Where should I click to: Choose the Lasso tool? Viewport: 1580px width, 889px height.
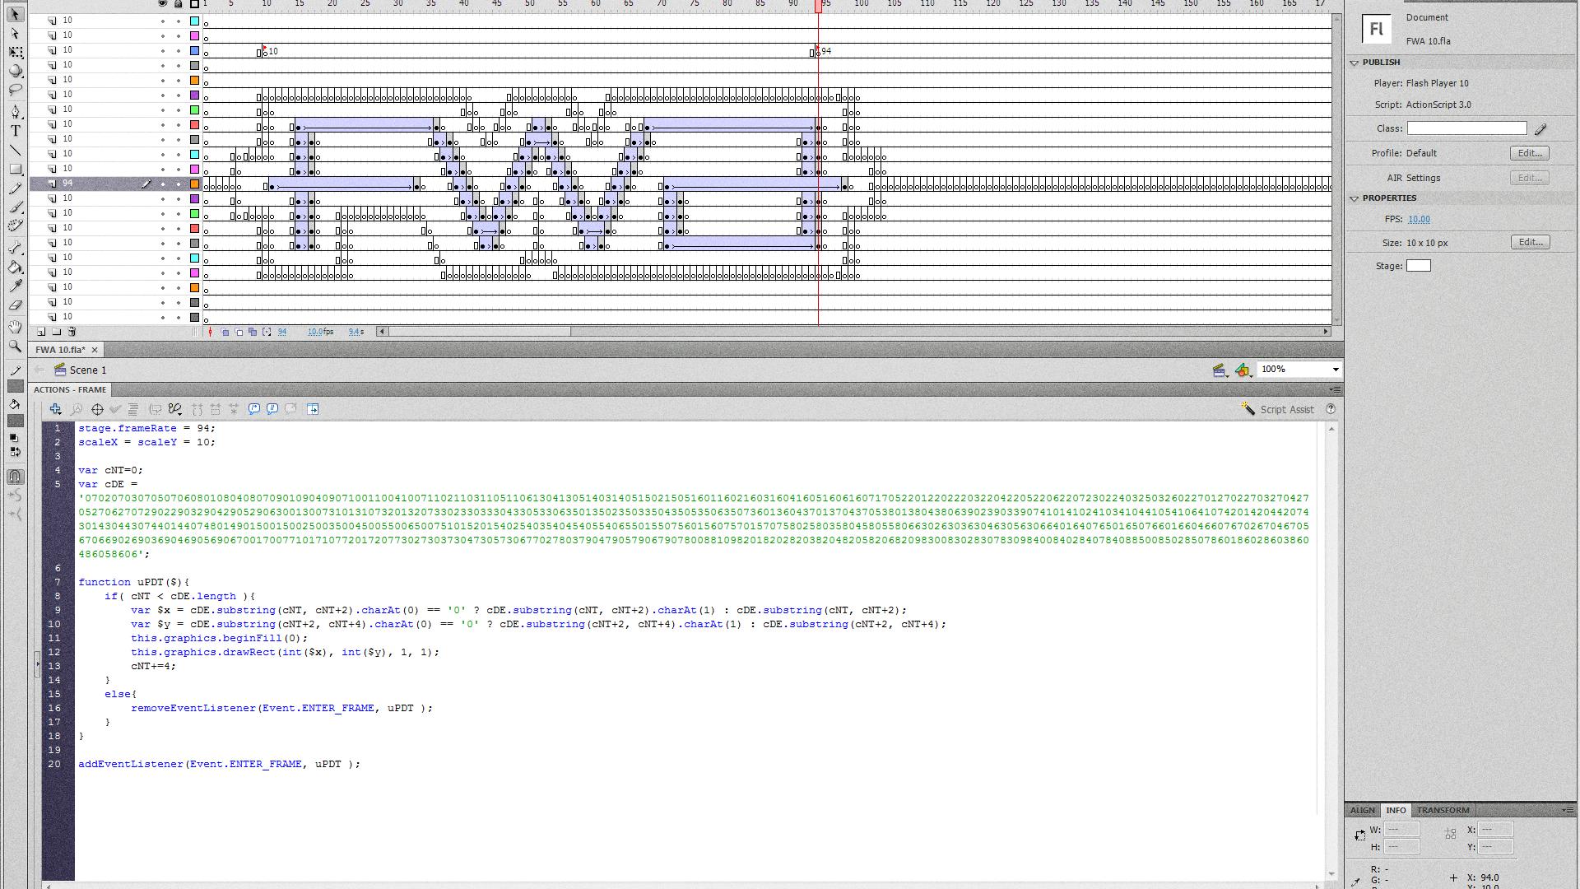pyautogui.click(x=15, y=90)
